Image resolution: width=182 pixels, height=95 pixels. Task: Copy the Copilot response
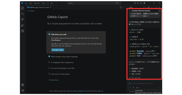[x=133, y=78]
